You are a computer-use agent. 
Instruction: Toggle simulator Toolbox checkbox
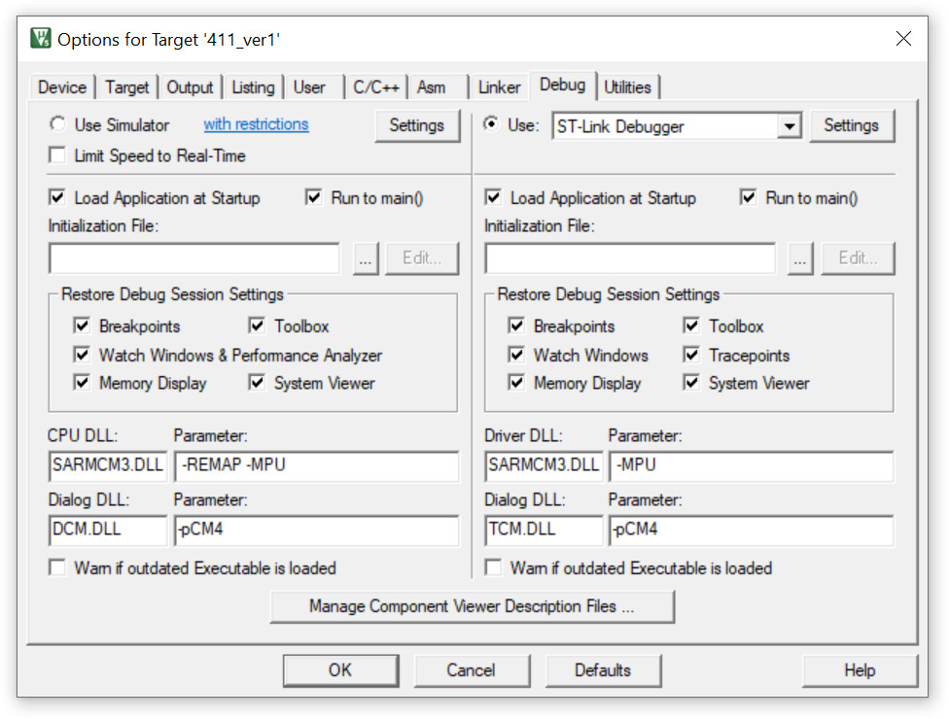[257, 325]
